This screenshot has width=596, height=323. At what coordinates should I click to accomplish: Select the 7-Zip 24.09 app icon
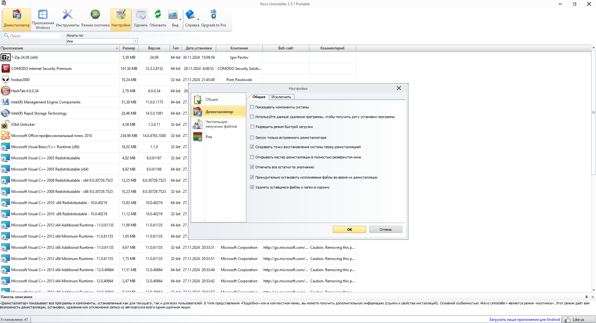6,57
